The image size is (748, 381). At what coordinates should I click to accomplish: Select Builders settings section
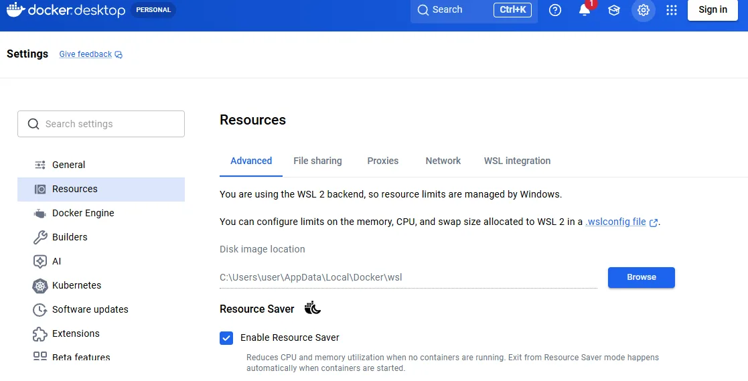(x=101, y=237)
